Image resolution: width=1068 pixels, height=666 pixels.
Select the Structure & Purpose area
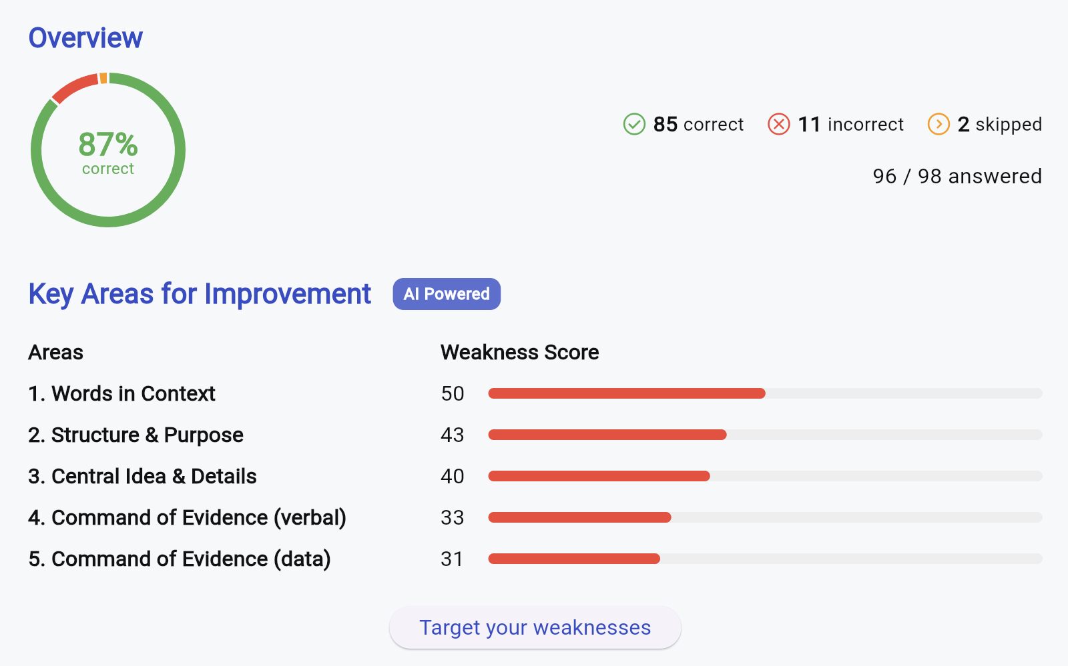[136, 435]
